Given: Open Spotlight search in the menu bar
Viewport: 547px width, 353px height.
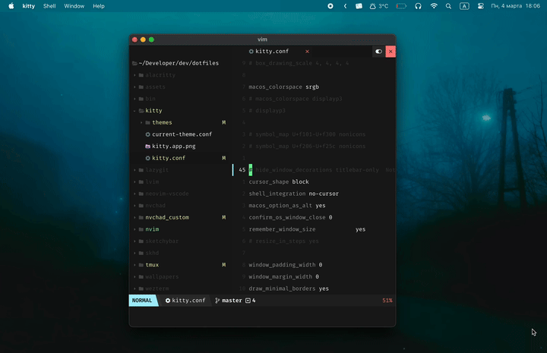Looking at the screenshot, I should [448, 6].
